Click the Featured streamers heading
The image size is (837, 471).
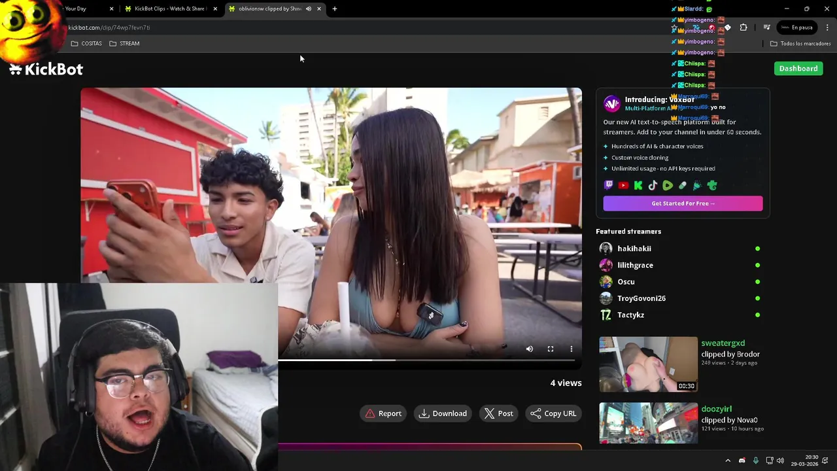click(628, 232)
